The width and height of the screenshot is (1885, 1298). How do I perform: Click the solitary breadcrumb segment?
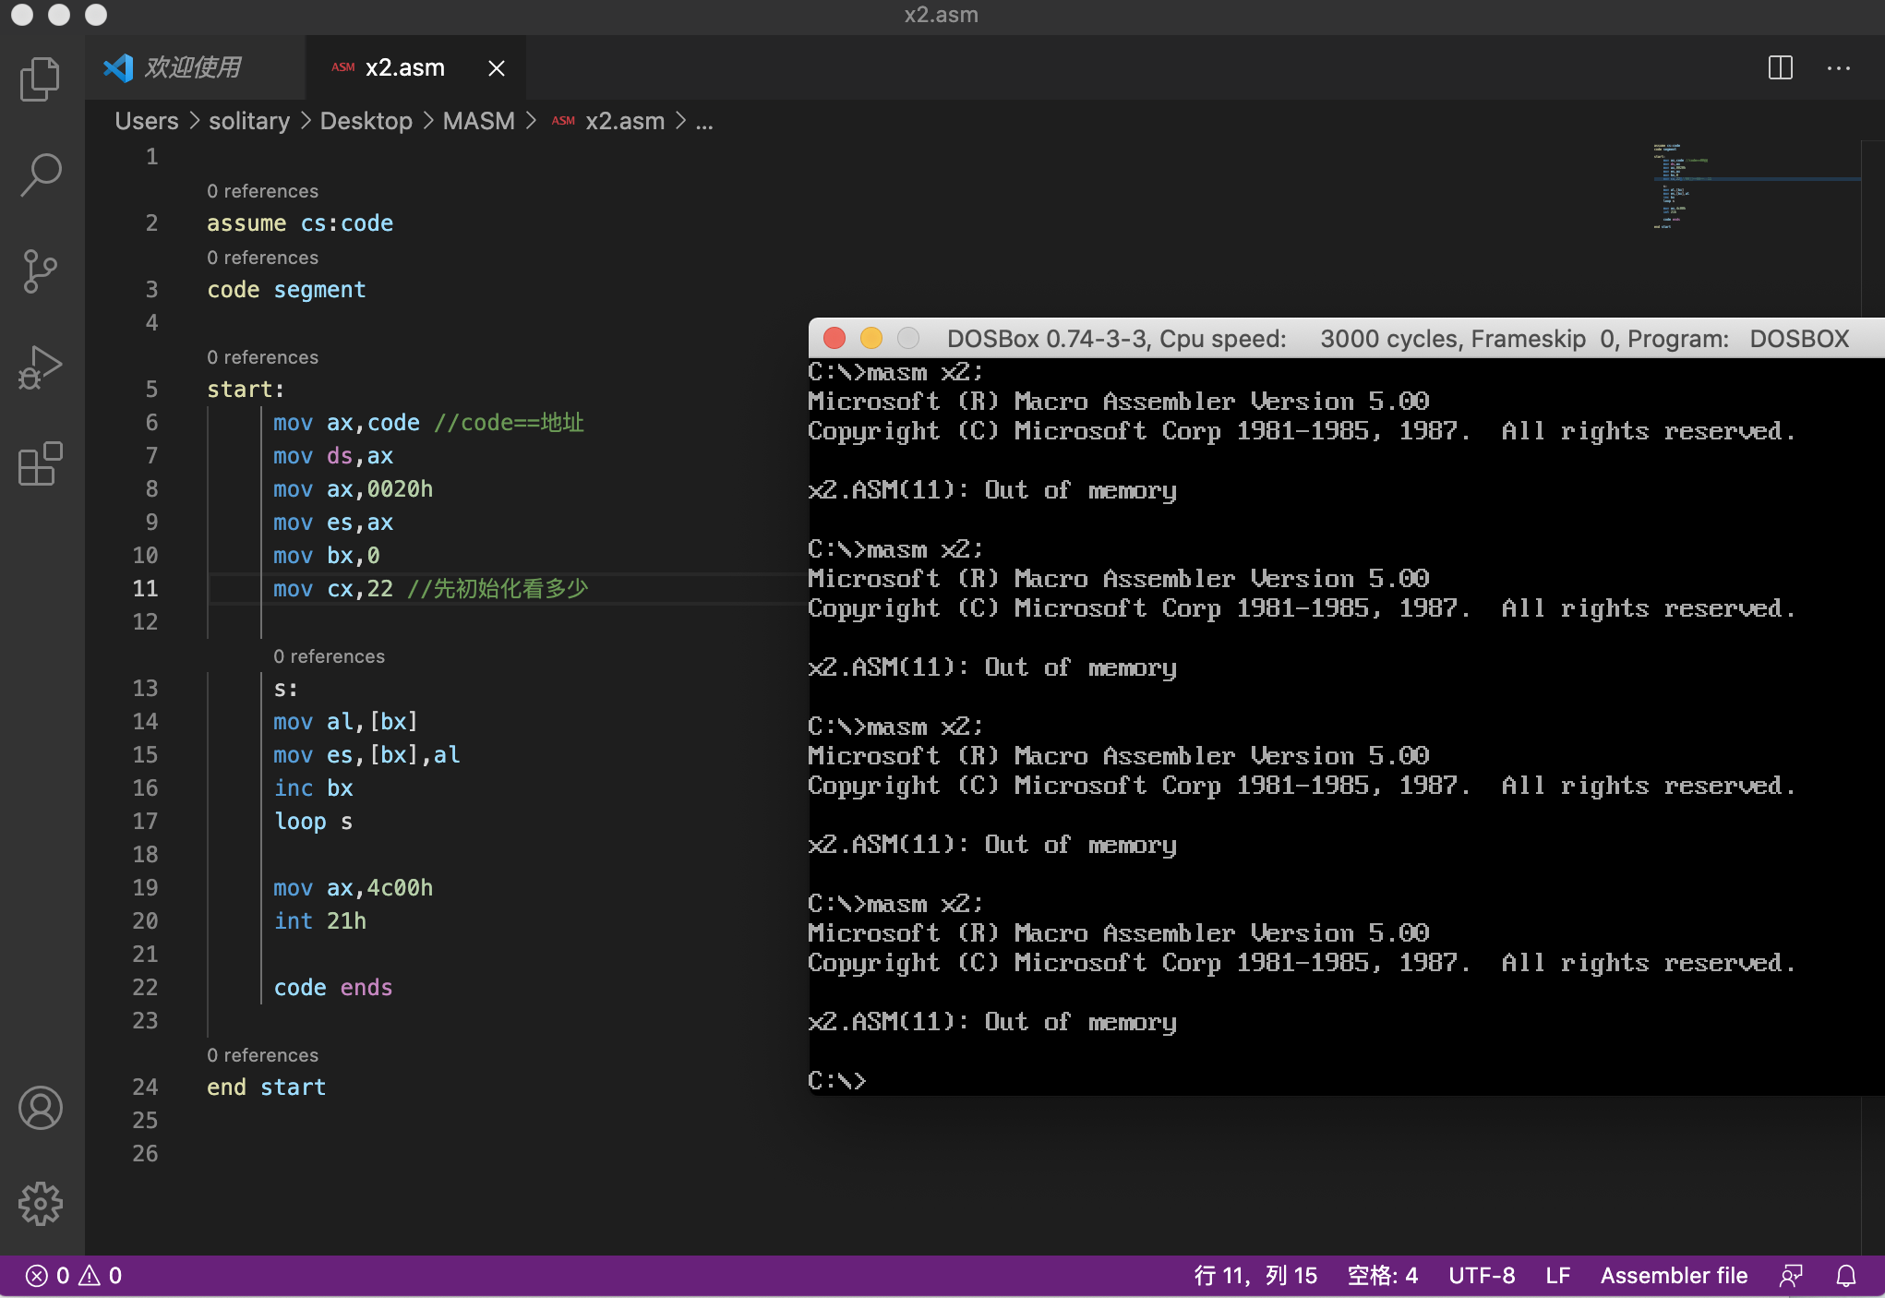[249, 121]
